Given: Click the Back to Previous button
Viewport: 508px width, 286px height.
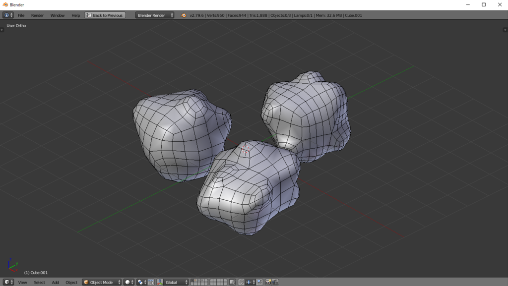Looking at the screenshot, I should [x=105, y=15].
